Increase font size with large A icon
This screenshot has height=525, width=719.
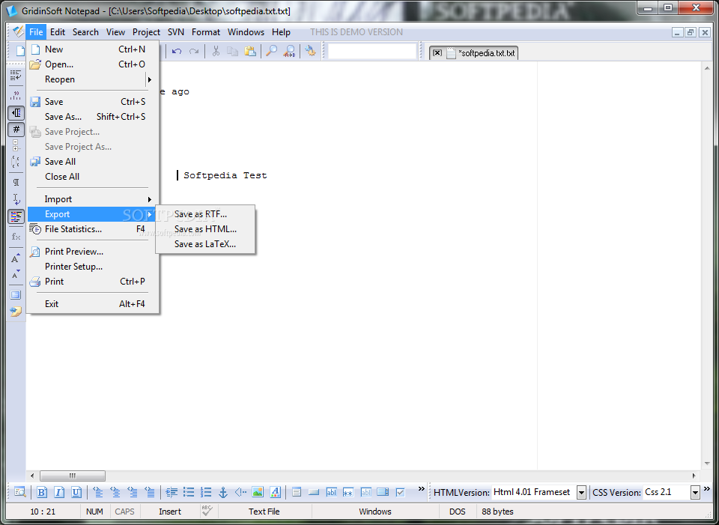pos(16,258)
